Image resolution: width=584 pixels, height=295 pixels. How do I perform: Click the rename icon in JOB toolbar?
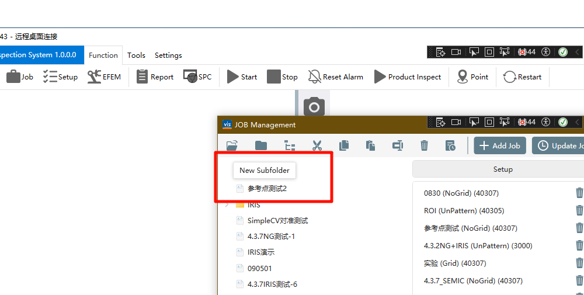397,145
